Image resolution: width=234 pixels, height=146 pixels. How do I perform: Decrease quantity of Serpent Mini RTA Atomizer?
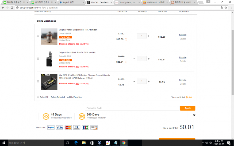click(134, 36)
